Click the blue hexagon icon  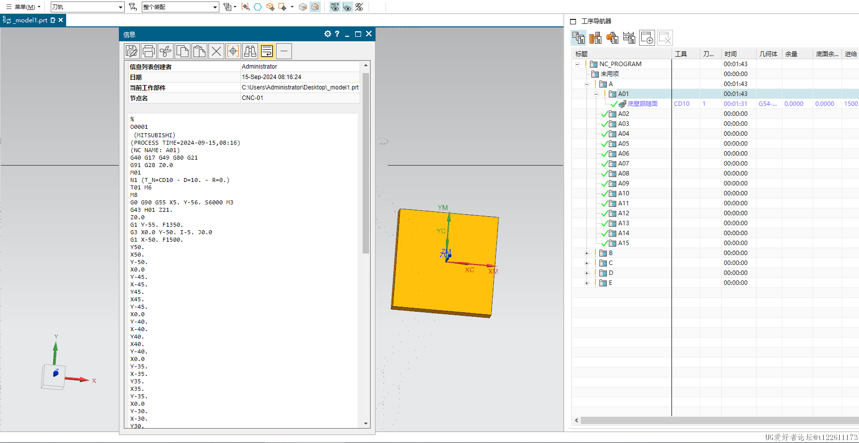coord(258,7)
